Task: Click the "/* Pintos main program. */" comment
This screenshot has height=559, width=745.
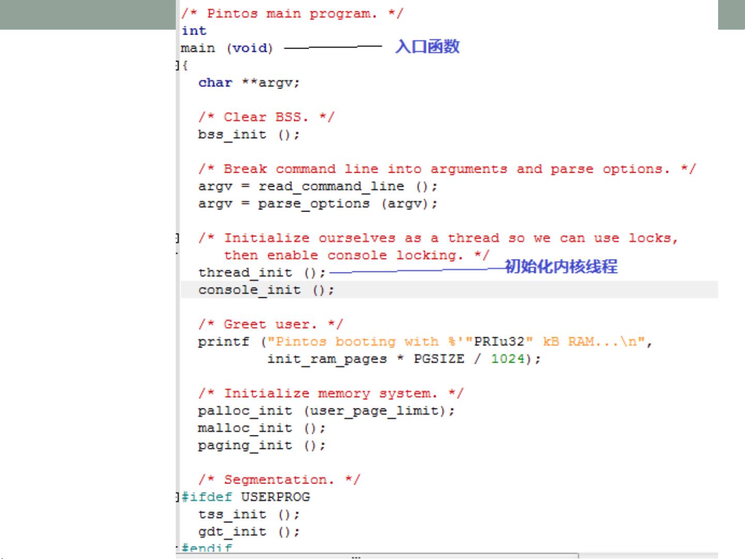Action: pos(292,14)
